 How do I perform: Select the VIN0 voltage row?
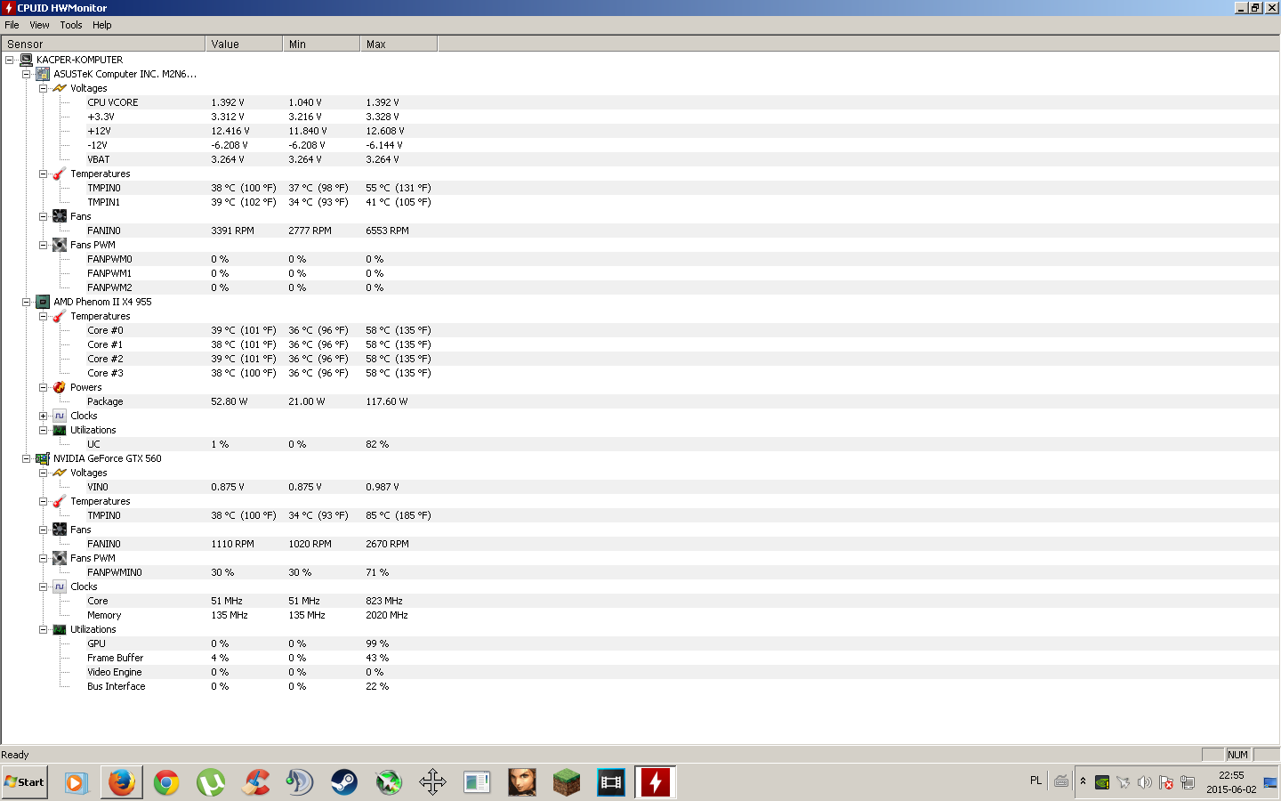pos(640,487)
